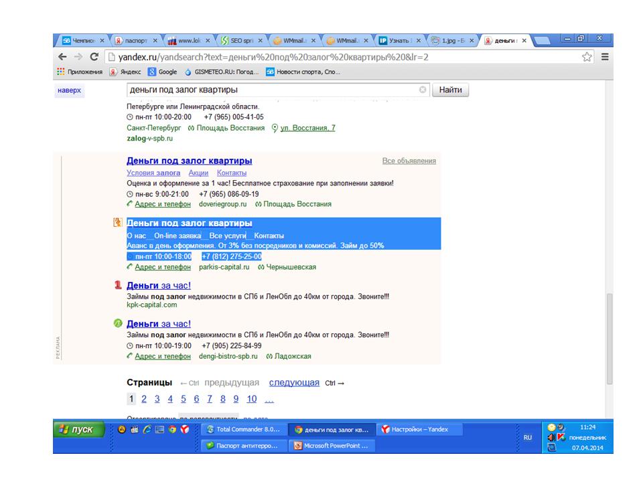The width and height of the screenshot is (643, 482).
Task: Open the Chrome hamburger menu
Action: [x=605, y=57]
